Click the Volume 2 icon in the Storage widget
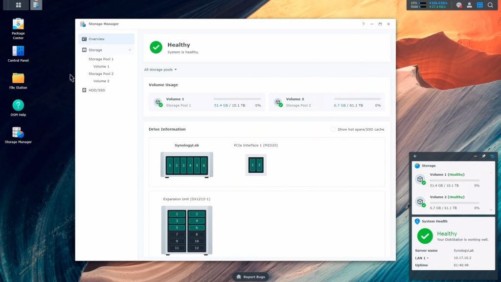This screenshot has width=501, height=282. coord(420,202)
